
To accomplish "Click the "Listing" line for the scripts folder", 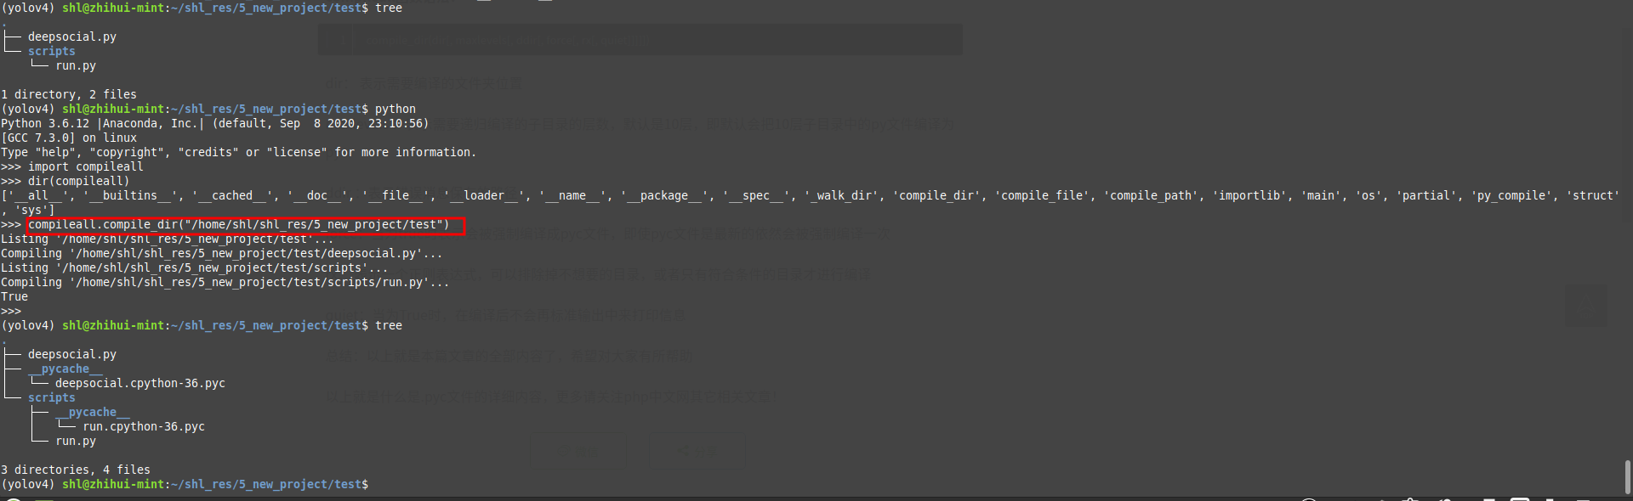I will pyautogui.click(x=194, y=268).
